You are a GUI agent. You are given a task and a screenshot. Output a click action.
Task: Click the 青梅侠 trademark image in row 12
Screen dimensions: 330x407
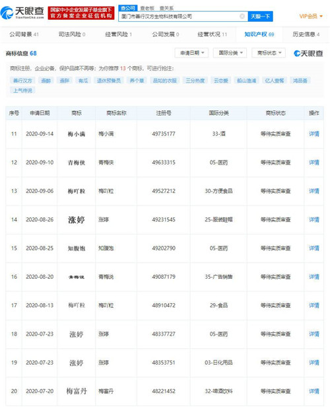point(76,163)
